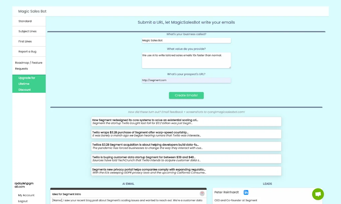The image size is (341, 204).
Task: Select the prospect URL field showing segment.com
Action: (x=186, y=80)
